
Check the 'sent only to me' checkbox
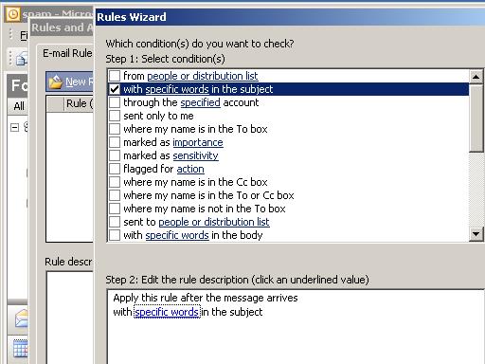[x=115, y=116]
